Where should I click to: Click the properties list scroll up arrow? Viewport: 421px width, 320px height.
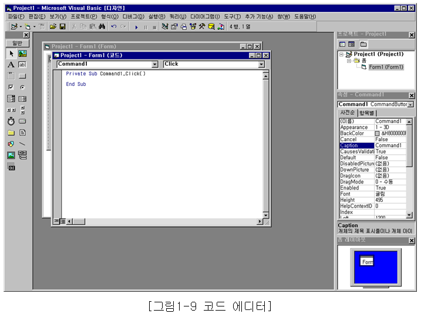(x=409, y=122)
